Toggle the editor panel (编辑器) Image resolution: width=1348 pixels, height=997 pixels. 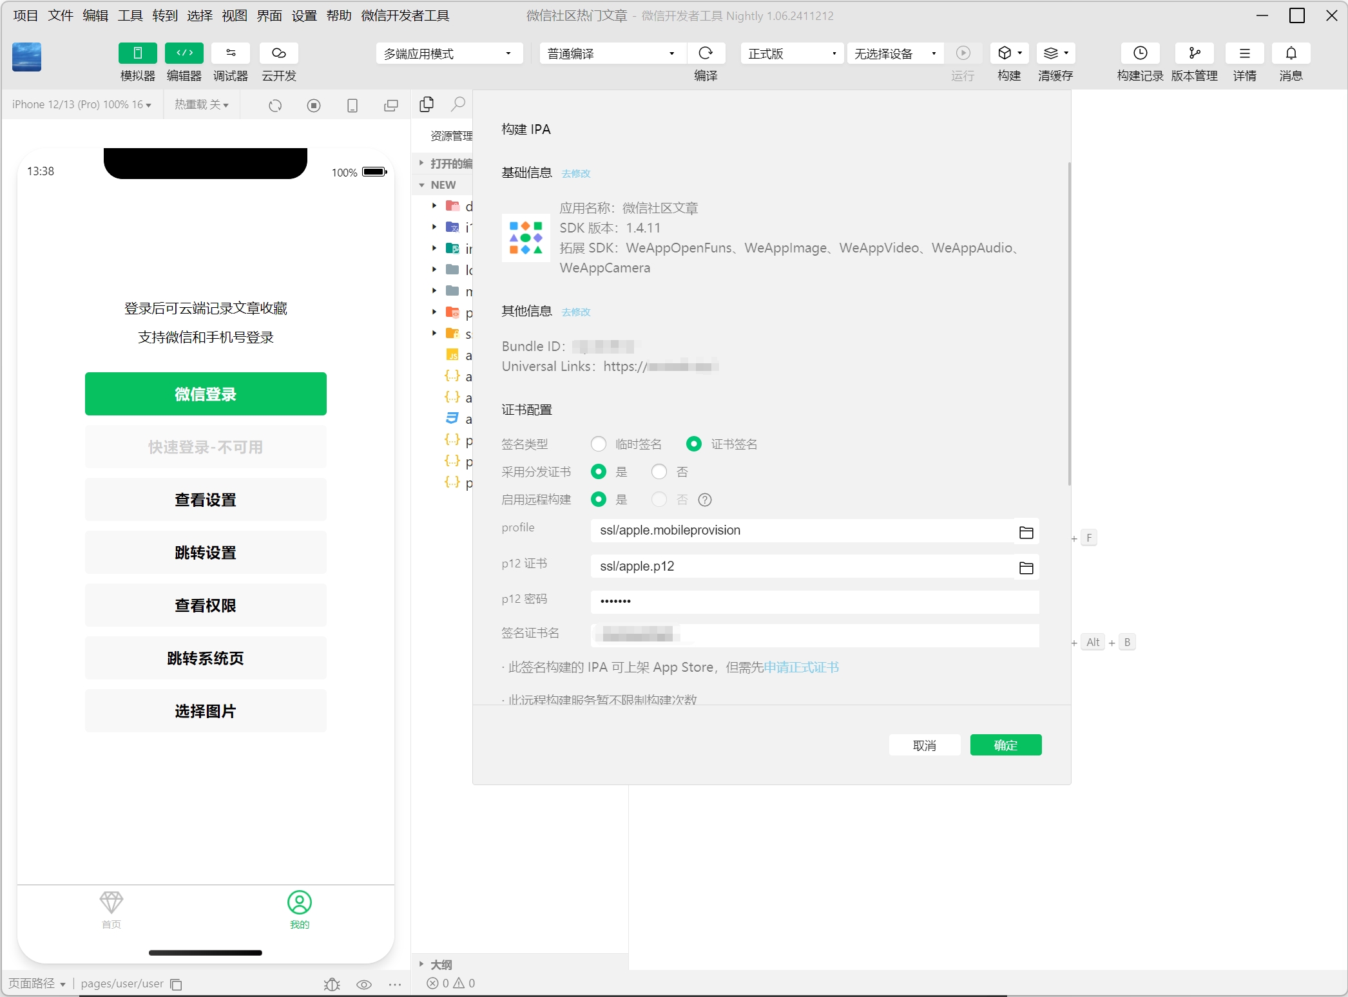click(184, 53)
